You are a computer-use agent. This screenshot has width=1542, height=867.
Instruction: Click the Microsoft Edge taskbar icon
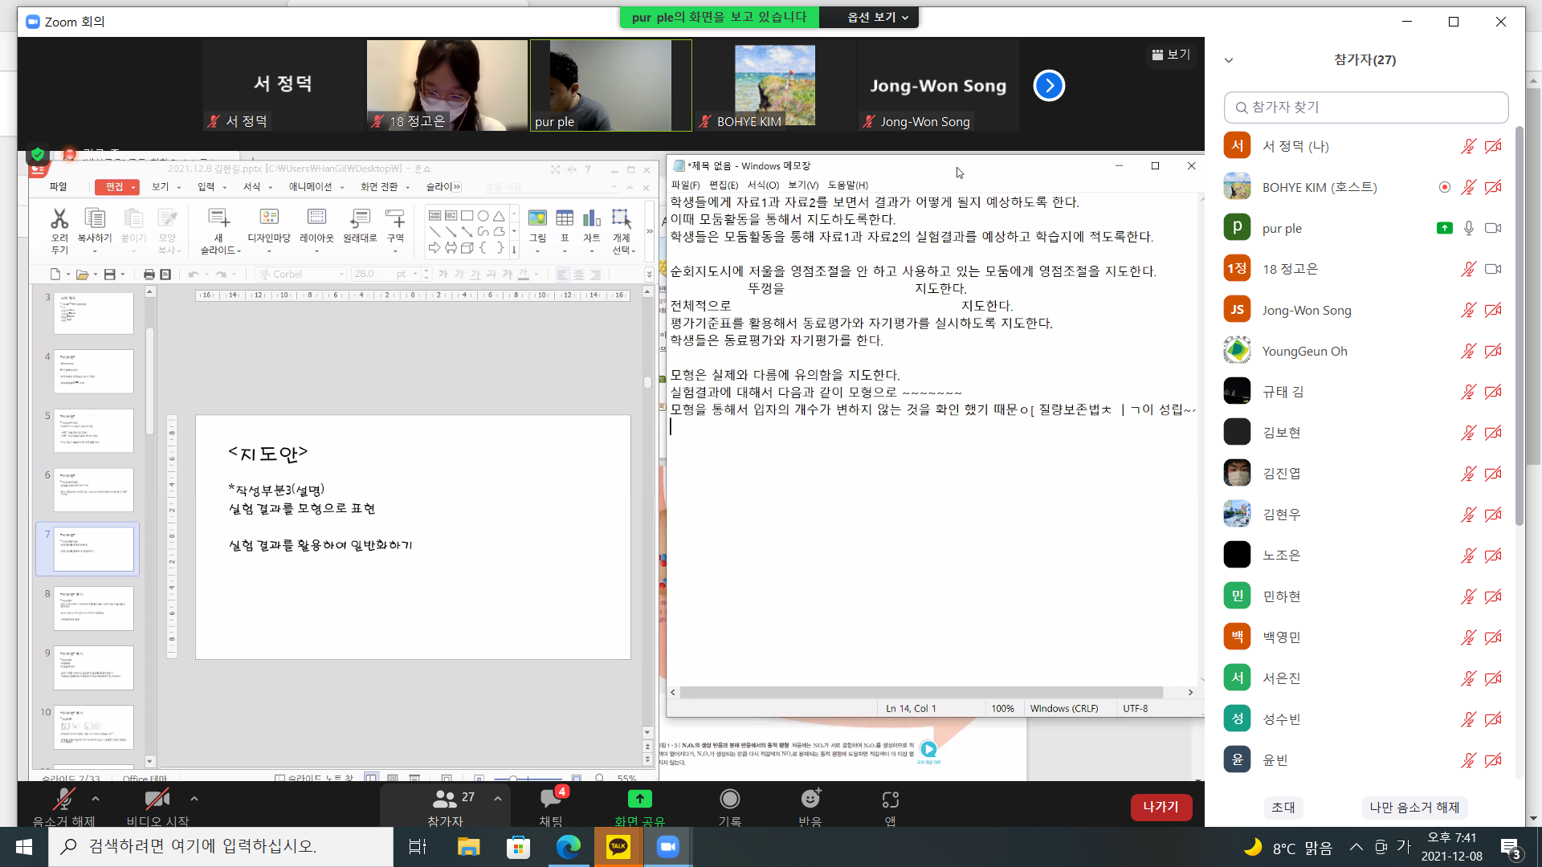pyautogui.click(x=569, y=846)
